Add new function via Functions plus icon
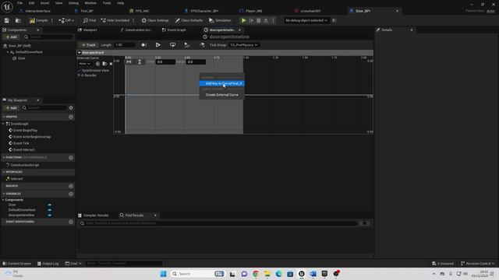 point(71,157)
